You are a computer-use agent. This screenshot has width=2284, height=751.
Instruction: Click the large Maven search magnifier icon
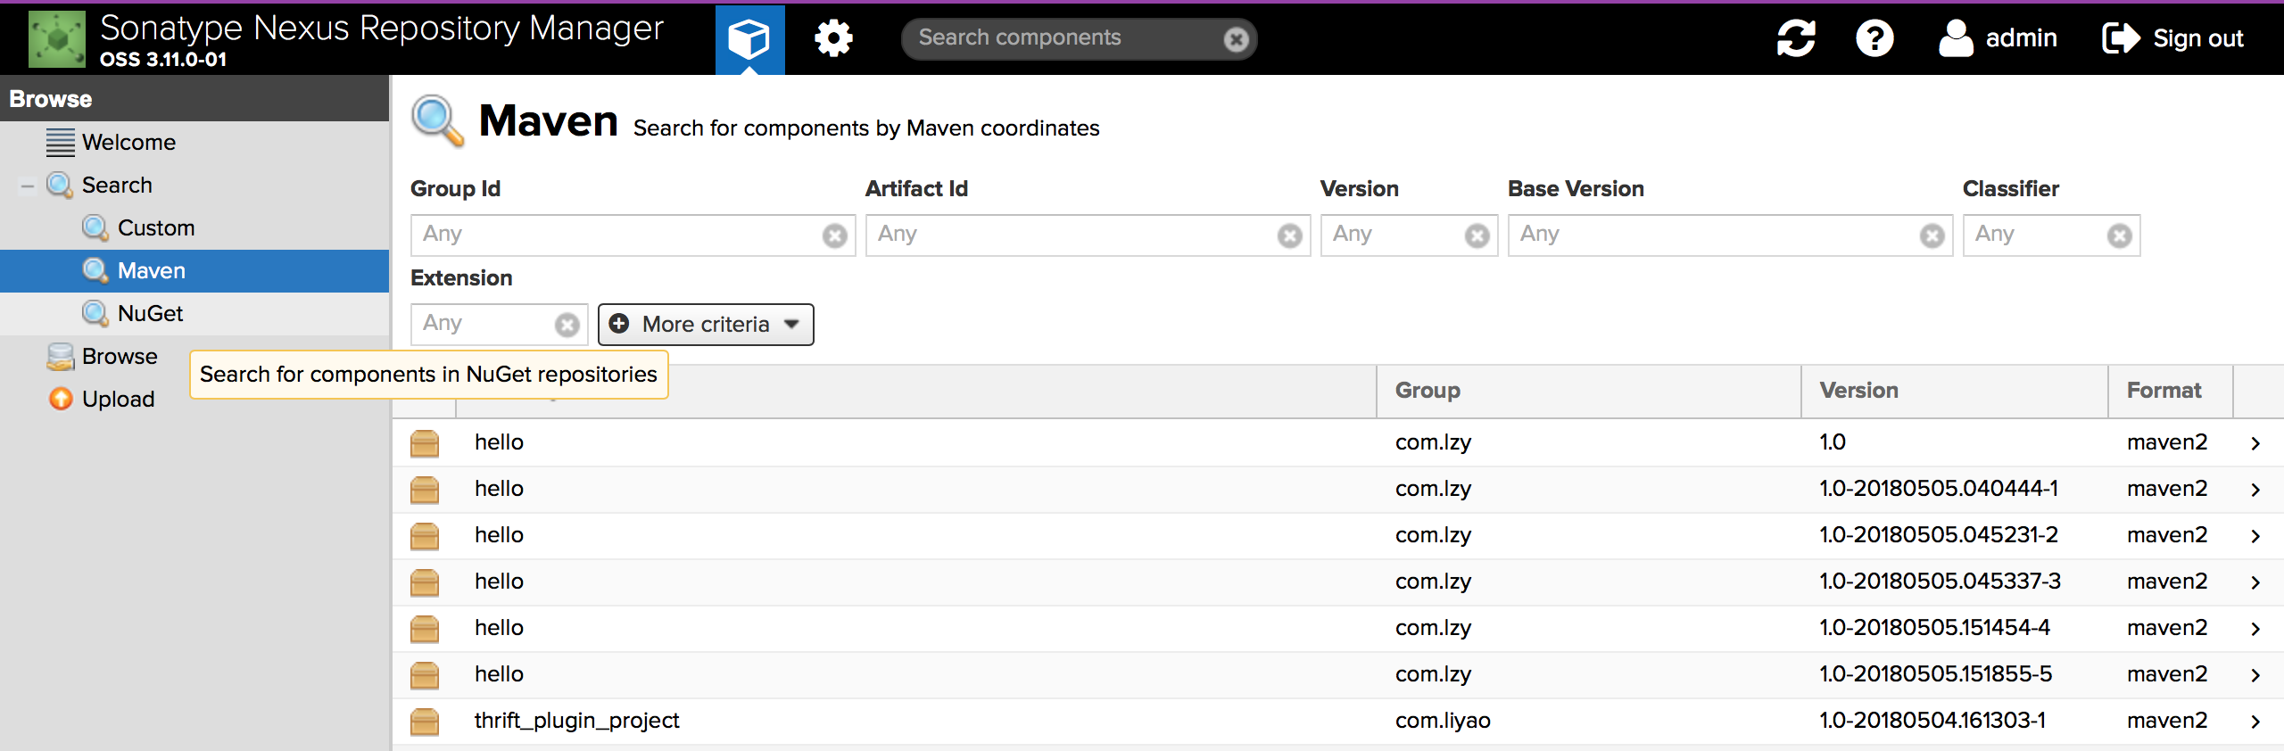coord(437,120)
